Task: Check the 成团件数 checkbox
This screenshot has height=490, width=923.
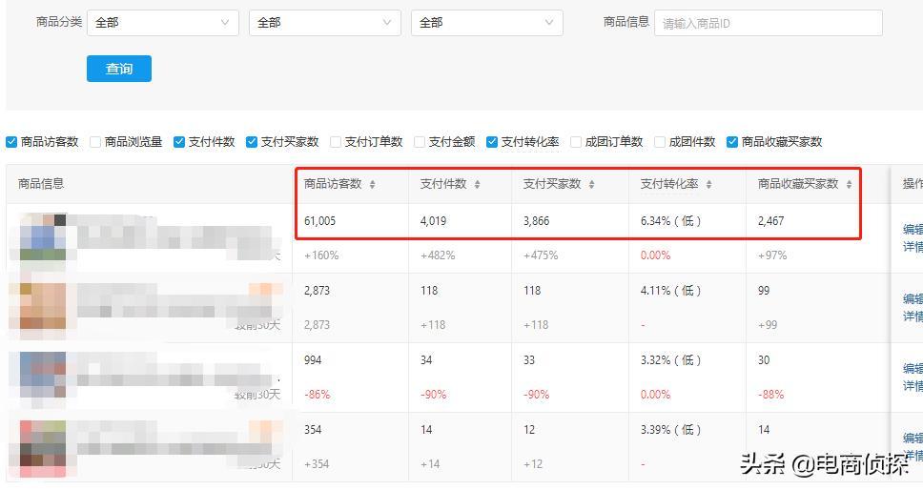Action: 660,142
